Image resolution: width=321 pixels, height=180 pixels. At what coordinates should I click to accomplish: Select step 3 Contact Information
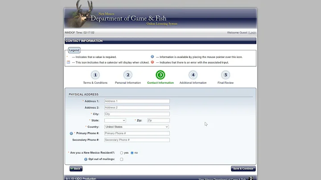(x=160, y=75)
